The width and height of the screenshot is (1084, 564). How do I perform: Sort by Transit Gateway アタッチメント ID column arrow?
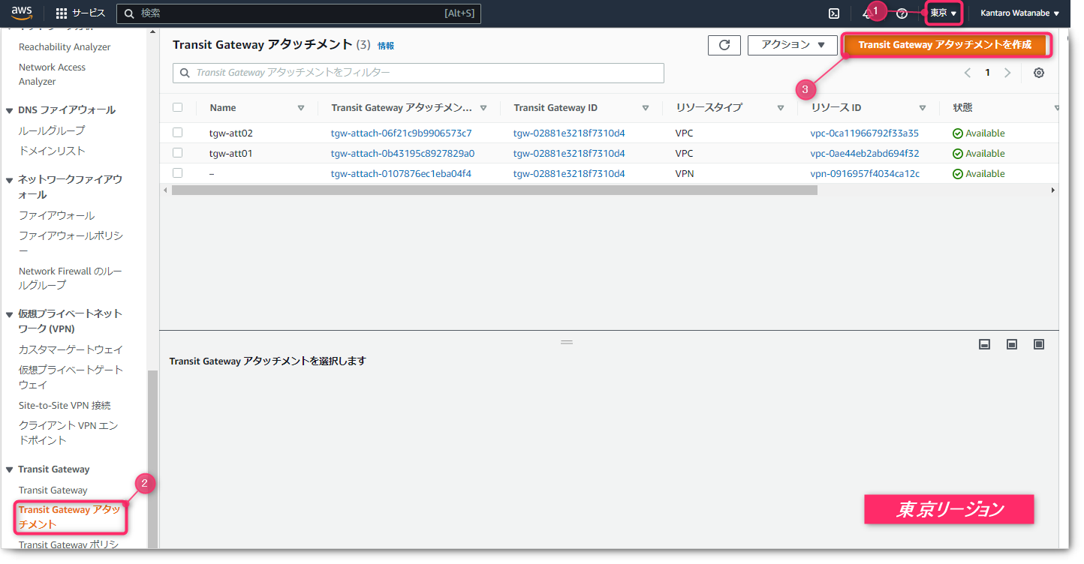(x=483, y=108)
